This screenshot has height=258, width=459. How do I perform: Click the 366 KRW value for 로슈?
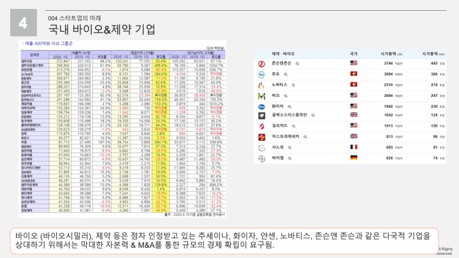pyautogui.click(x=434, y=75)
